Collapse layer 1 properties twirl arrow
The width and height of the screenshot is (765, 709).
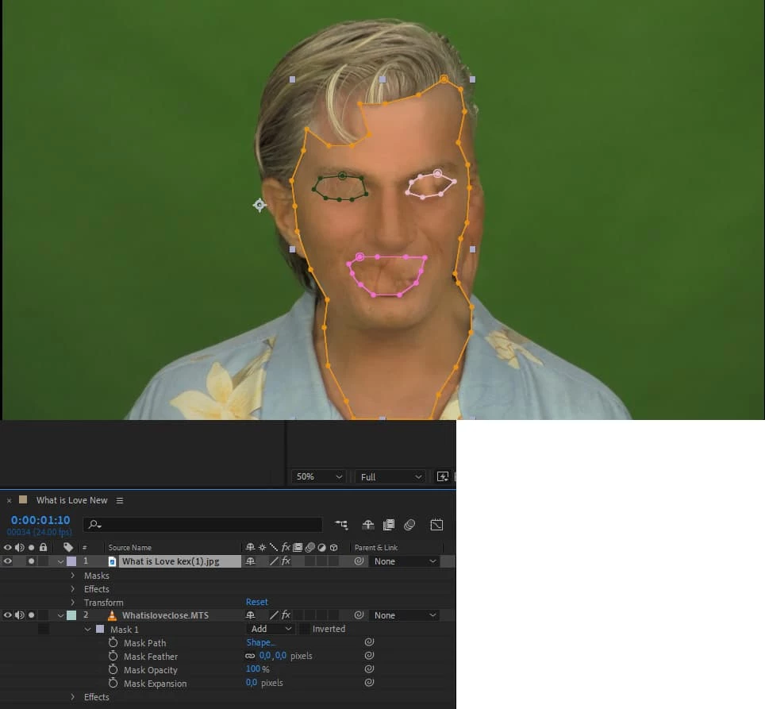pyautogui.click(x=60, y=561)
